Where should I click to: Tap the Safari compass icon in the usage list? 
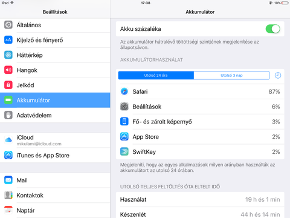[x=124, y=91]
